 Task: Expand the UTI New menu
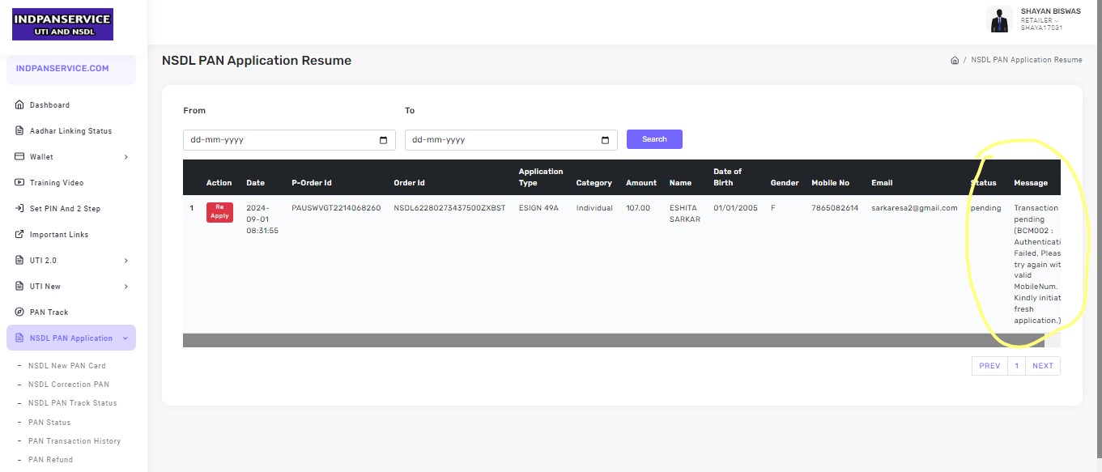126,287
